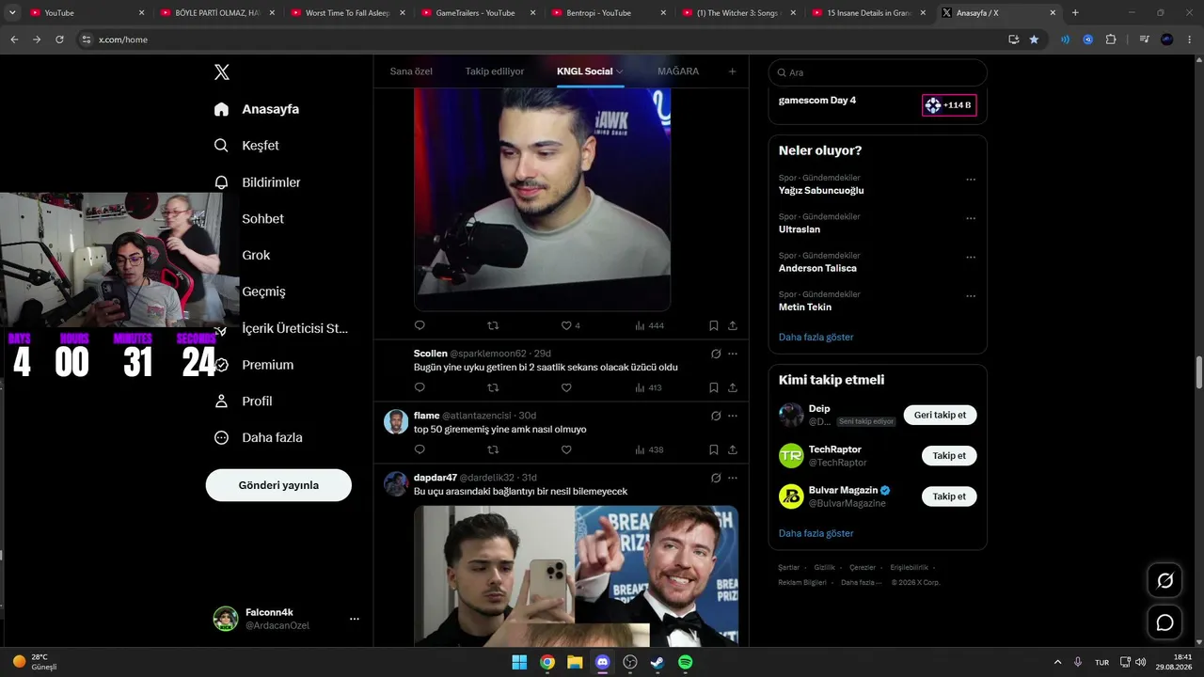1204x677 pixels.
Task: Open Keşfet (Explore) search icon in sidebar
Action: (221, 146)
